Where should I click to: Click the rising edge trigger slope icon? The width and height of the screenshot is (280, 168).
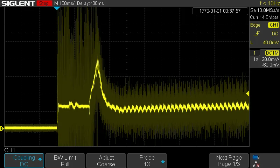[257, 34]
